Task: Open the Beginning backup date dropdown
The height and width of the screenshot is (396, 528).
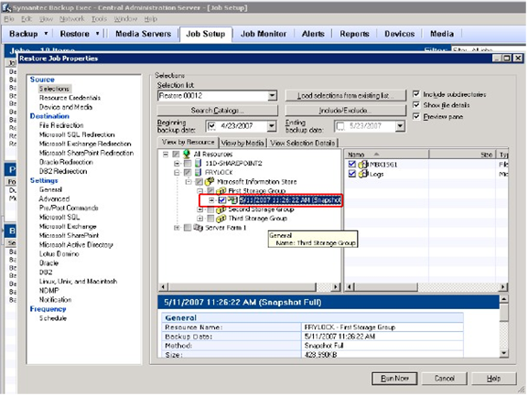Action: pos(272,126)
